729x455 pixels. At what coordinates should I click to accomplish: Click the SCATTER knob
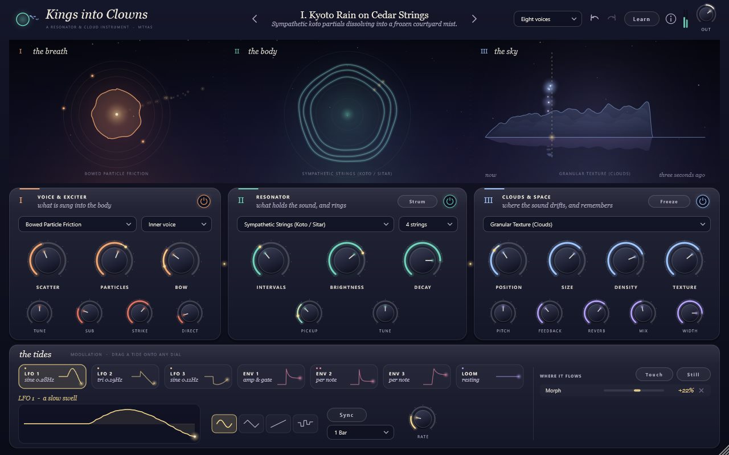[x=48, y=260]
